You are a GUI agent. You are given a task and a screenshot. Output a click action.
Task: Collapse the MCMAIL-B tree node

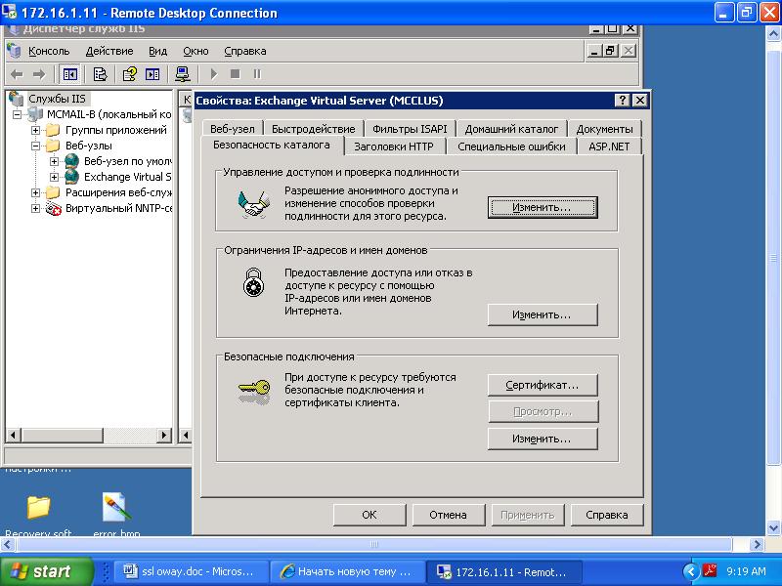pos(18,114)
